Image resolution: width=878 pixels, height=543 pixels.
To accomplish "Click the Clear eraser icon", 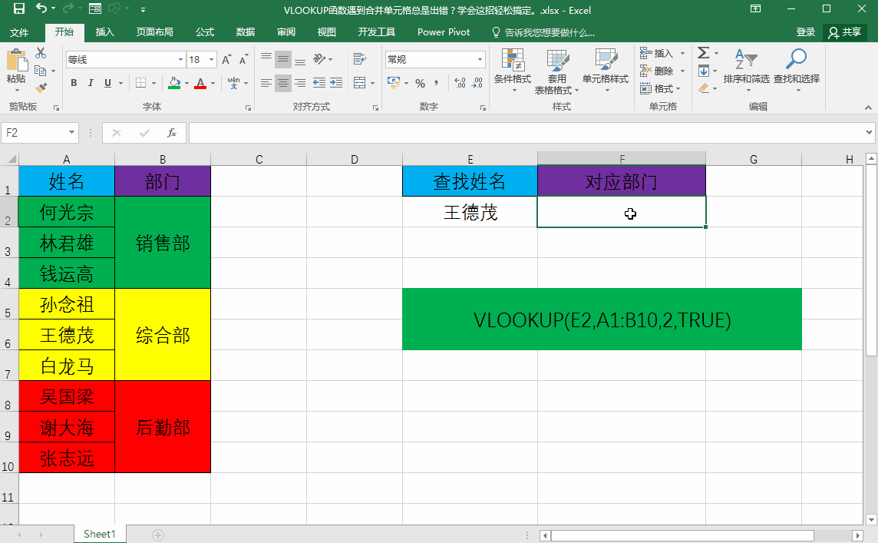I will (704, 88).
